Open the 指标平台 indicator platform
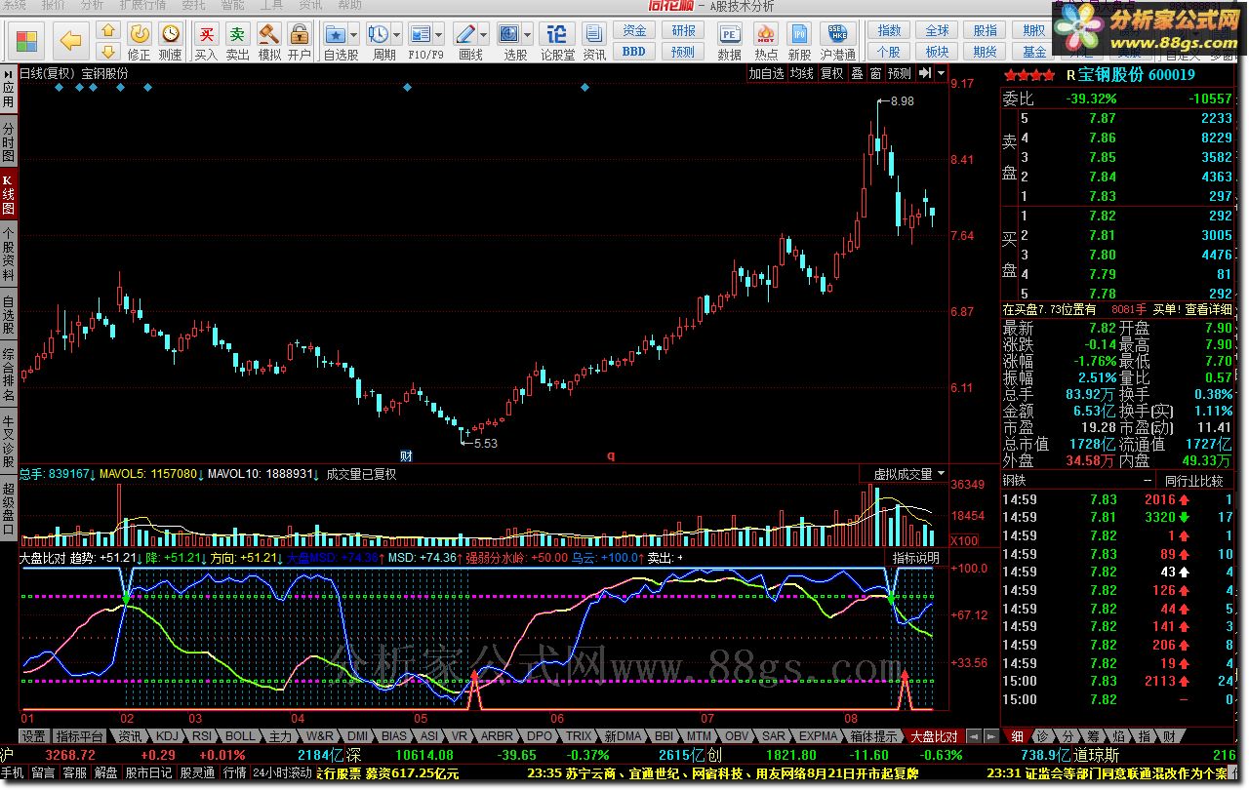The width and height of the screenshot is (1249, 790). pyautogui.click(x=80, y=736)
